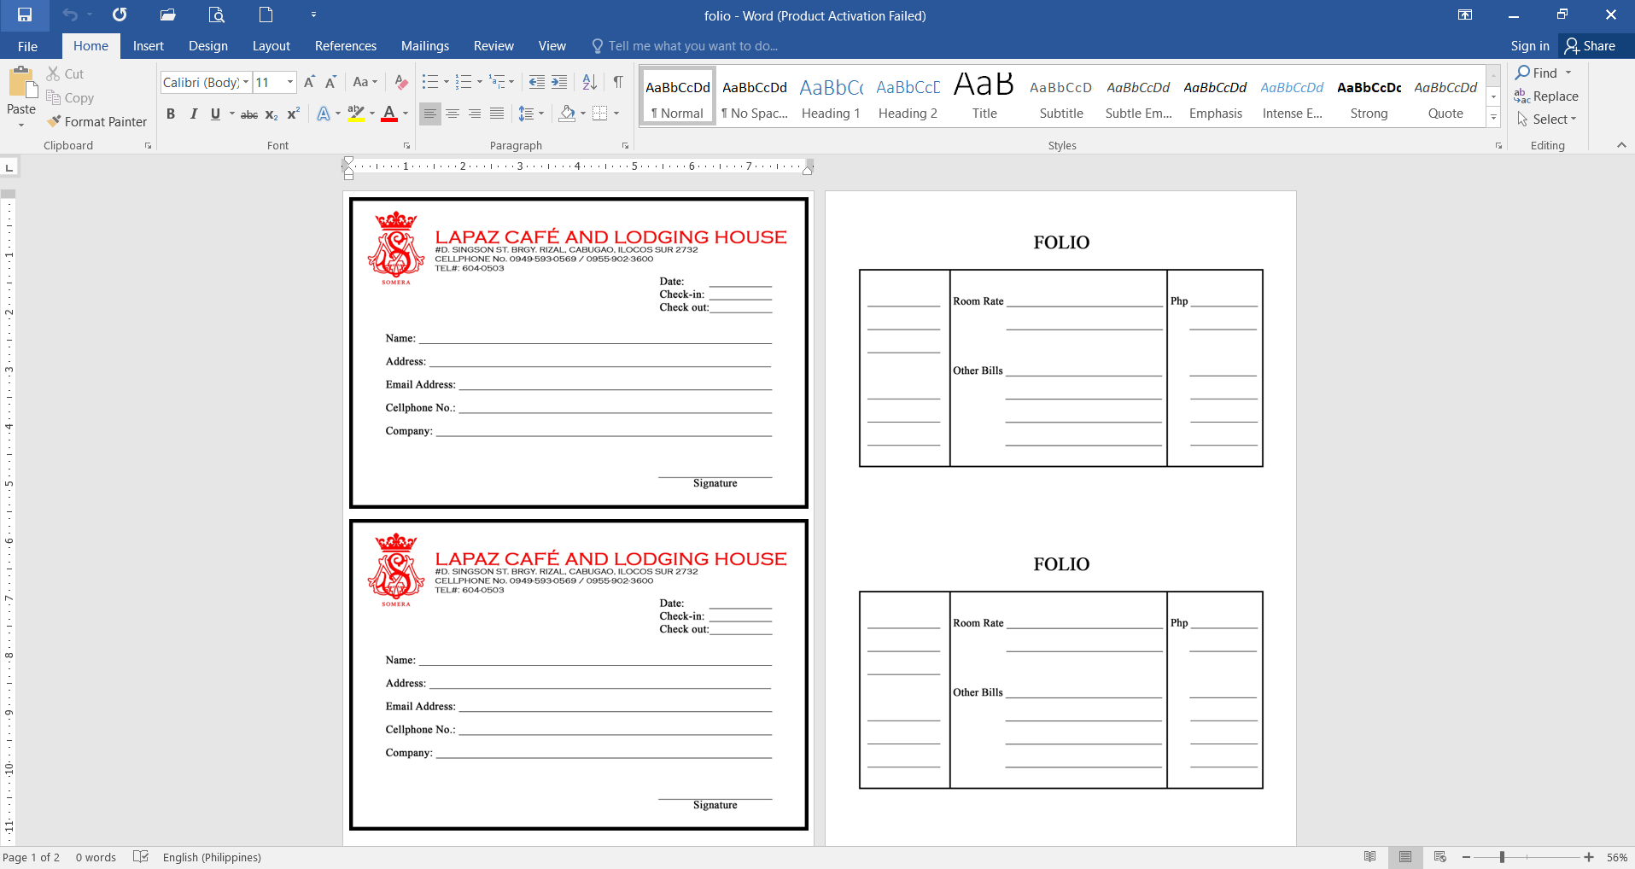Click the New blank document icon
Viewport: 1635px width, 869px height.
[266, 15]
